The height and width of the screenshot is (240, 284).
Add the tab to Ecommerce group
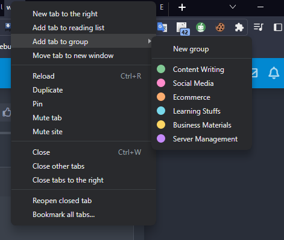click(202, 97)
